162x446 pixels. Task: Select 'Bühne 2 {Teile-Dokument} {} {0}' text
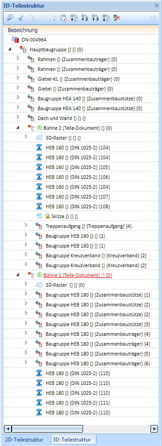(x=78, y=128)
